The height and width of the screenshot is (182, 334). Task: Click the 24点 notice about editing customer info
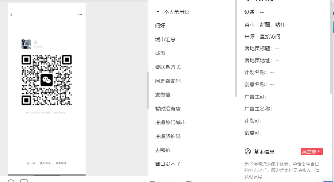282,170
